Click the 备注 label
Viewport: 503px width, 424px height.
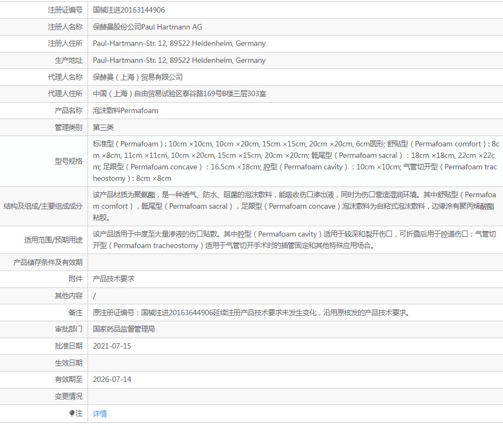(x=75, y=313)
